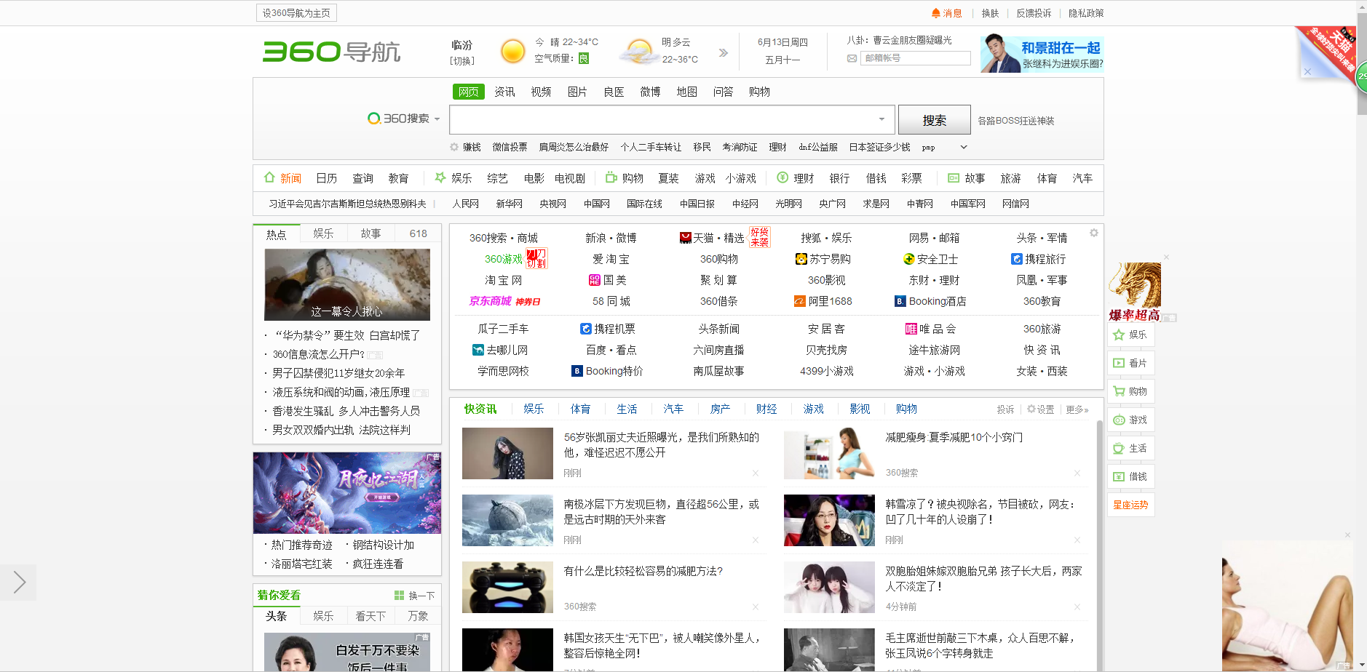Click the 搜索 button

(x=934, y=119)
